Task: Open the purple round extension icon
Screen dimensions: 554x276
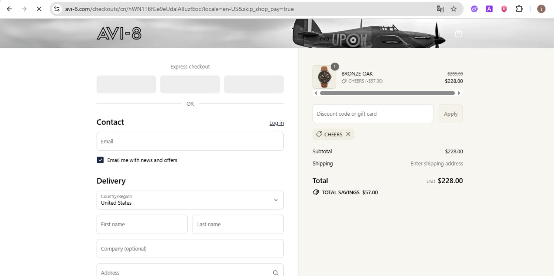Action: tap(474, 9)
